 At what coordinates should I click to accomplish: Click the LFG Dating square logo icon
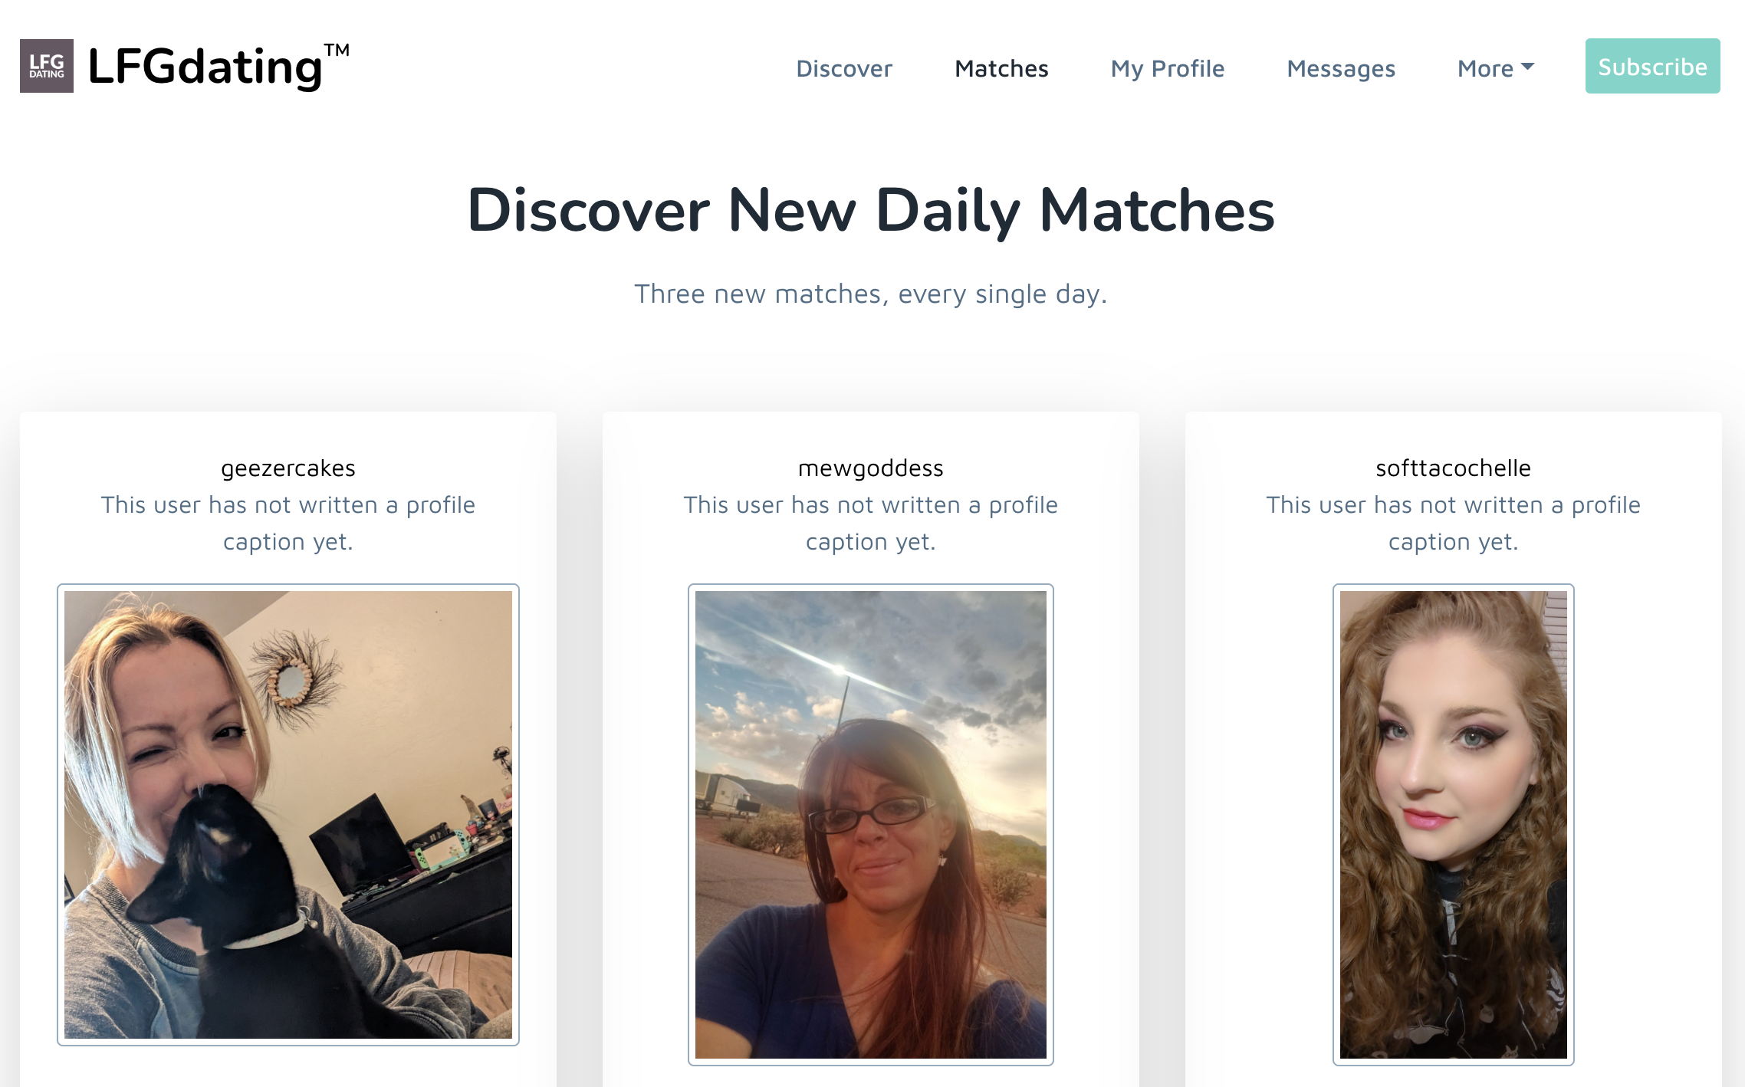pos(47,66)
